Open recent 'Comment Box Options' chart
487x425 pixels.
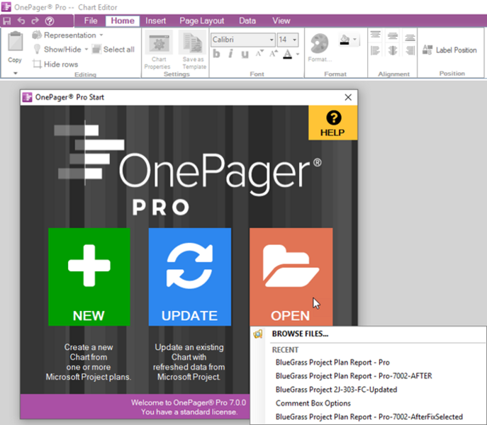[313, 403]
